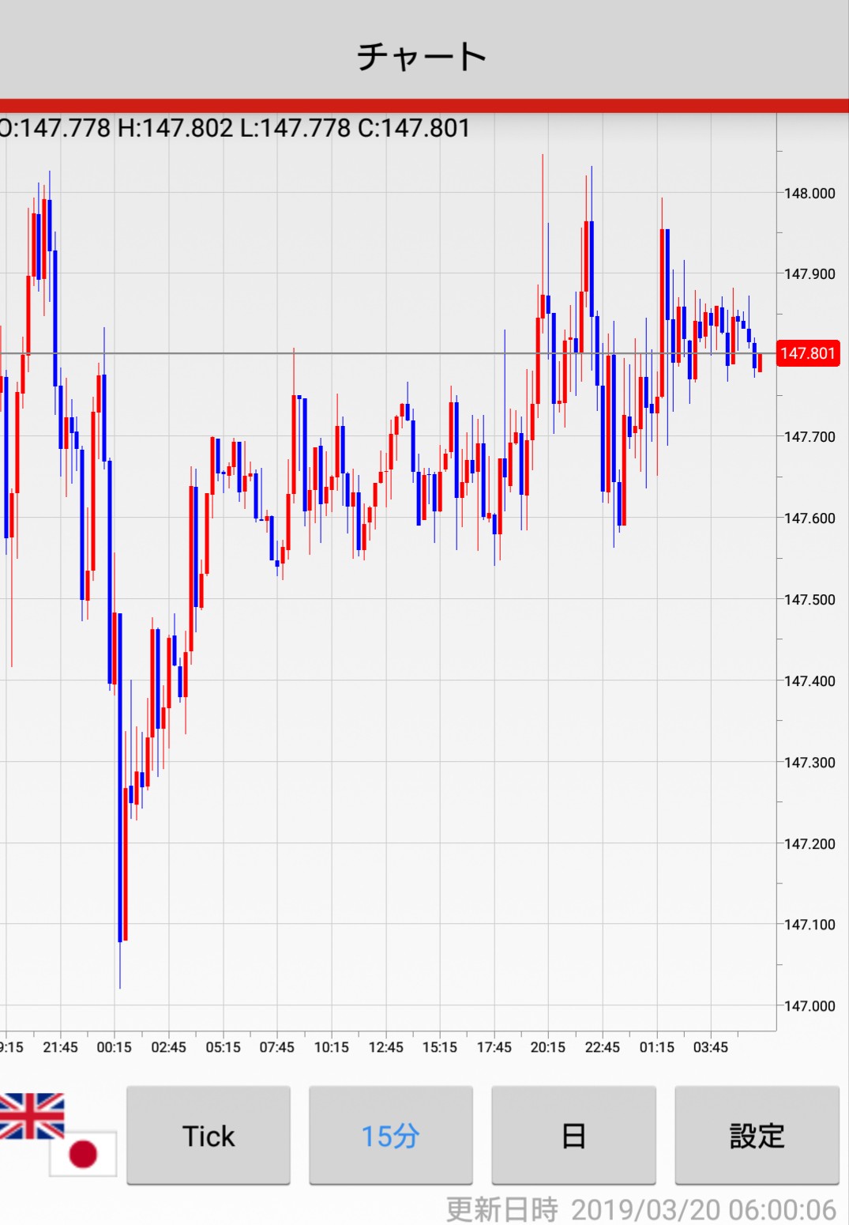Select the 15分 timeframe
This screenshot has width=849, height=1225.
[390, 1136]
